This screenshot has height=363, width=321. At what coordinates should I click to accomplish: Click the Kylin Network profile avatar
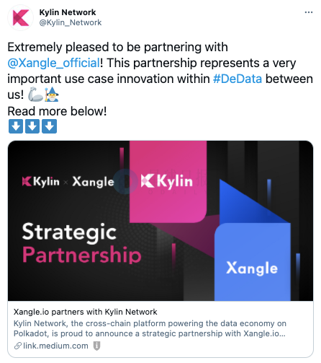point(21,17)
